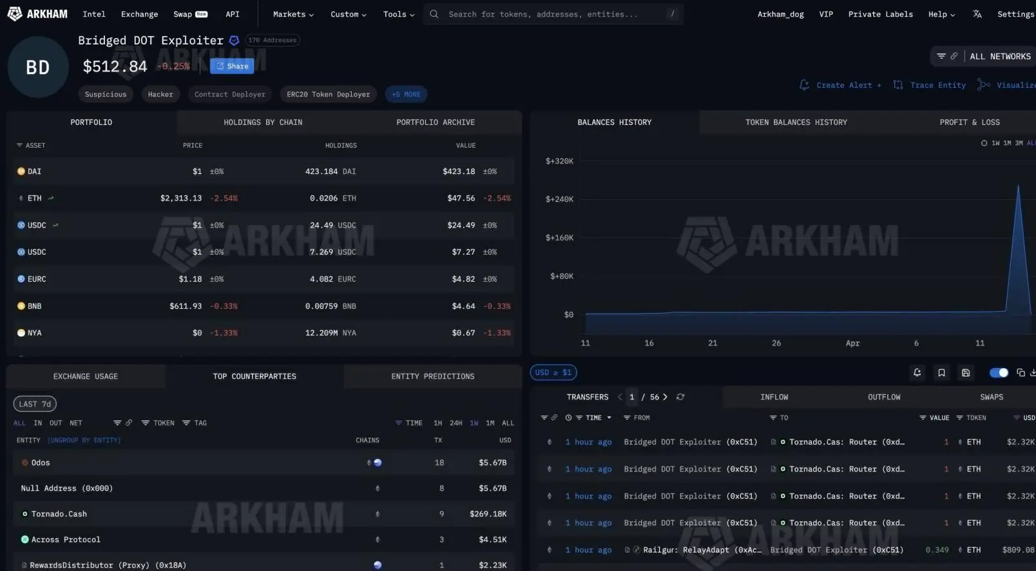The image size is (1036, 571).
Task: Go to next transfers page
Action: tap(666, 397)
